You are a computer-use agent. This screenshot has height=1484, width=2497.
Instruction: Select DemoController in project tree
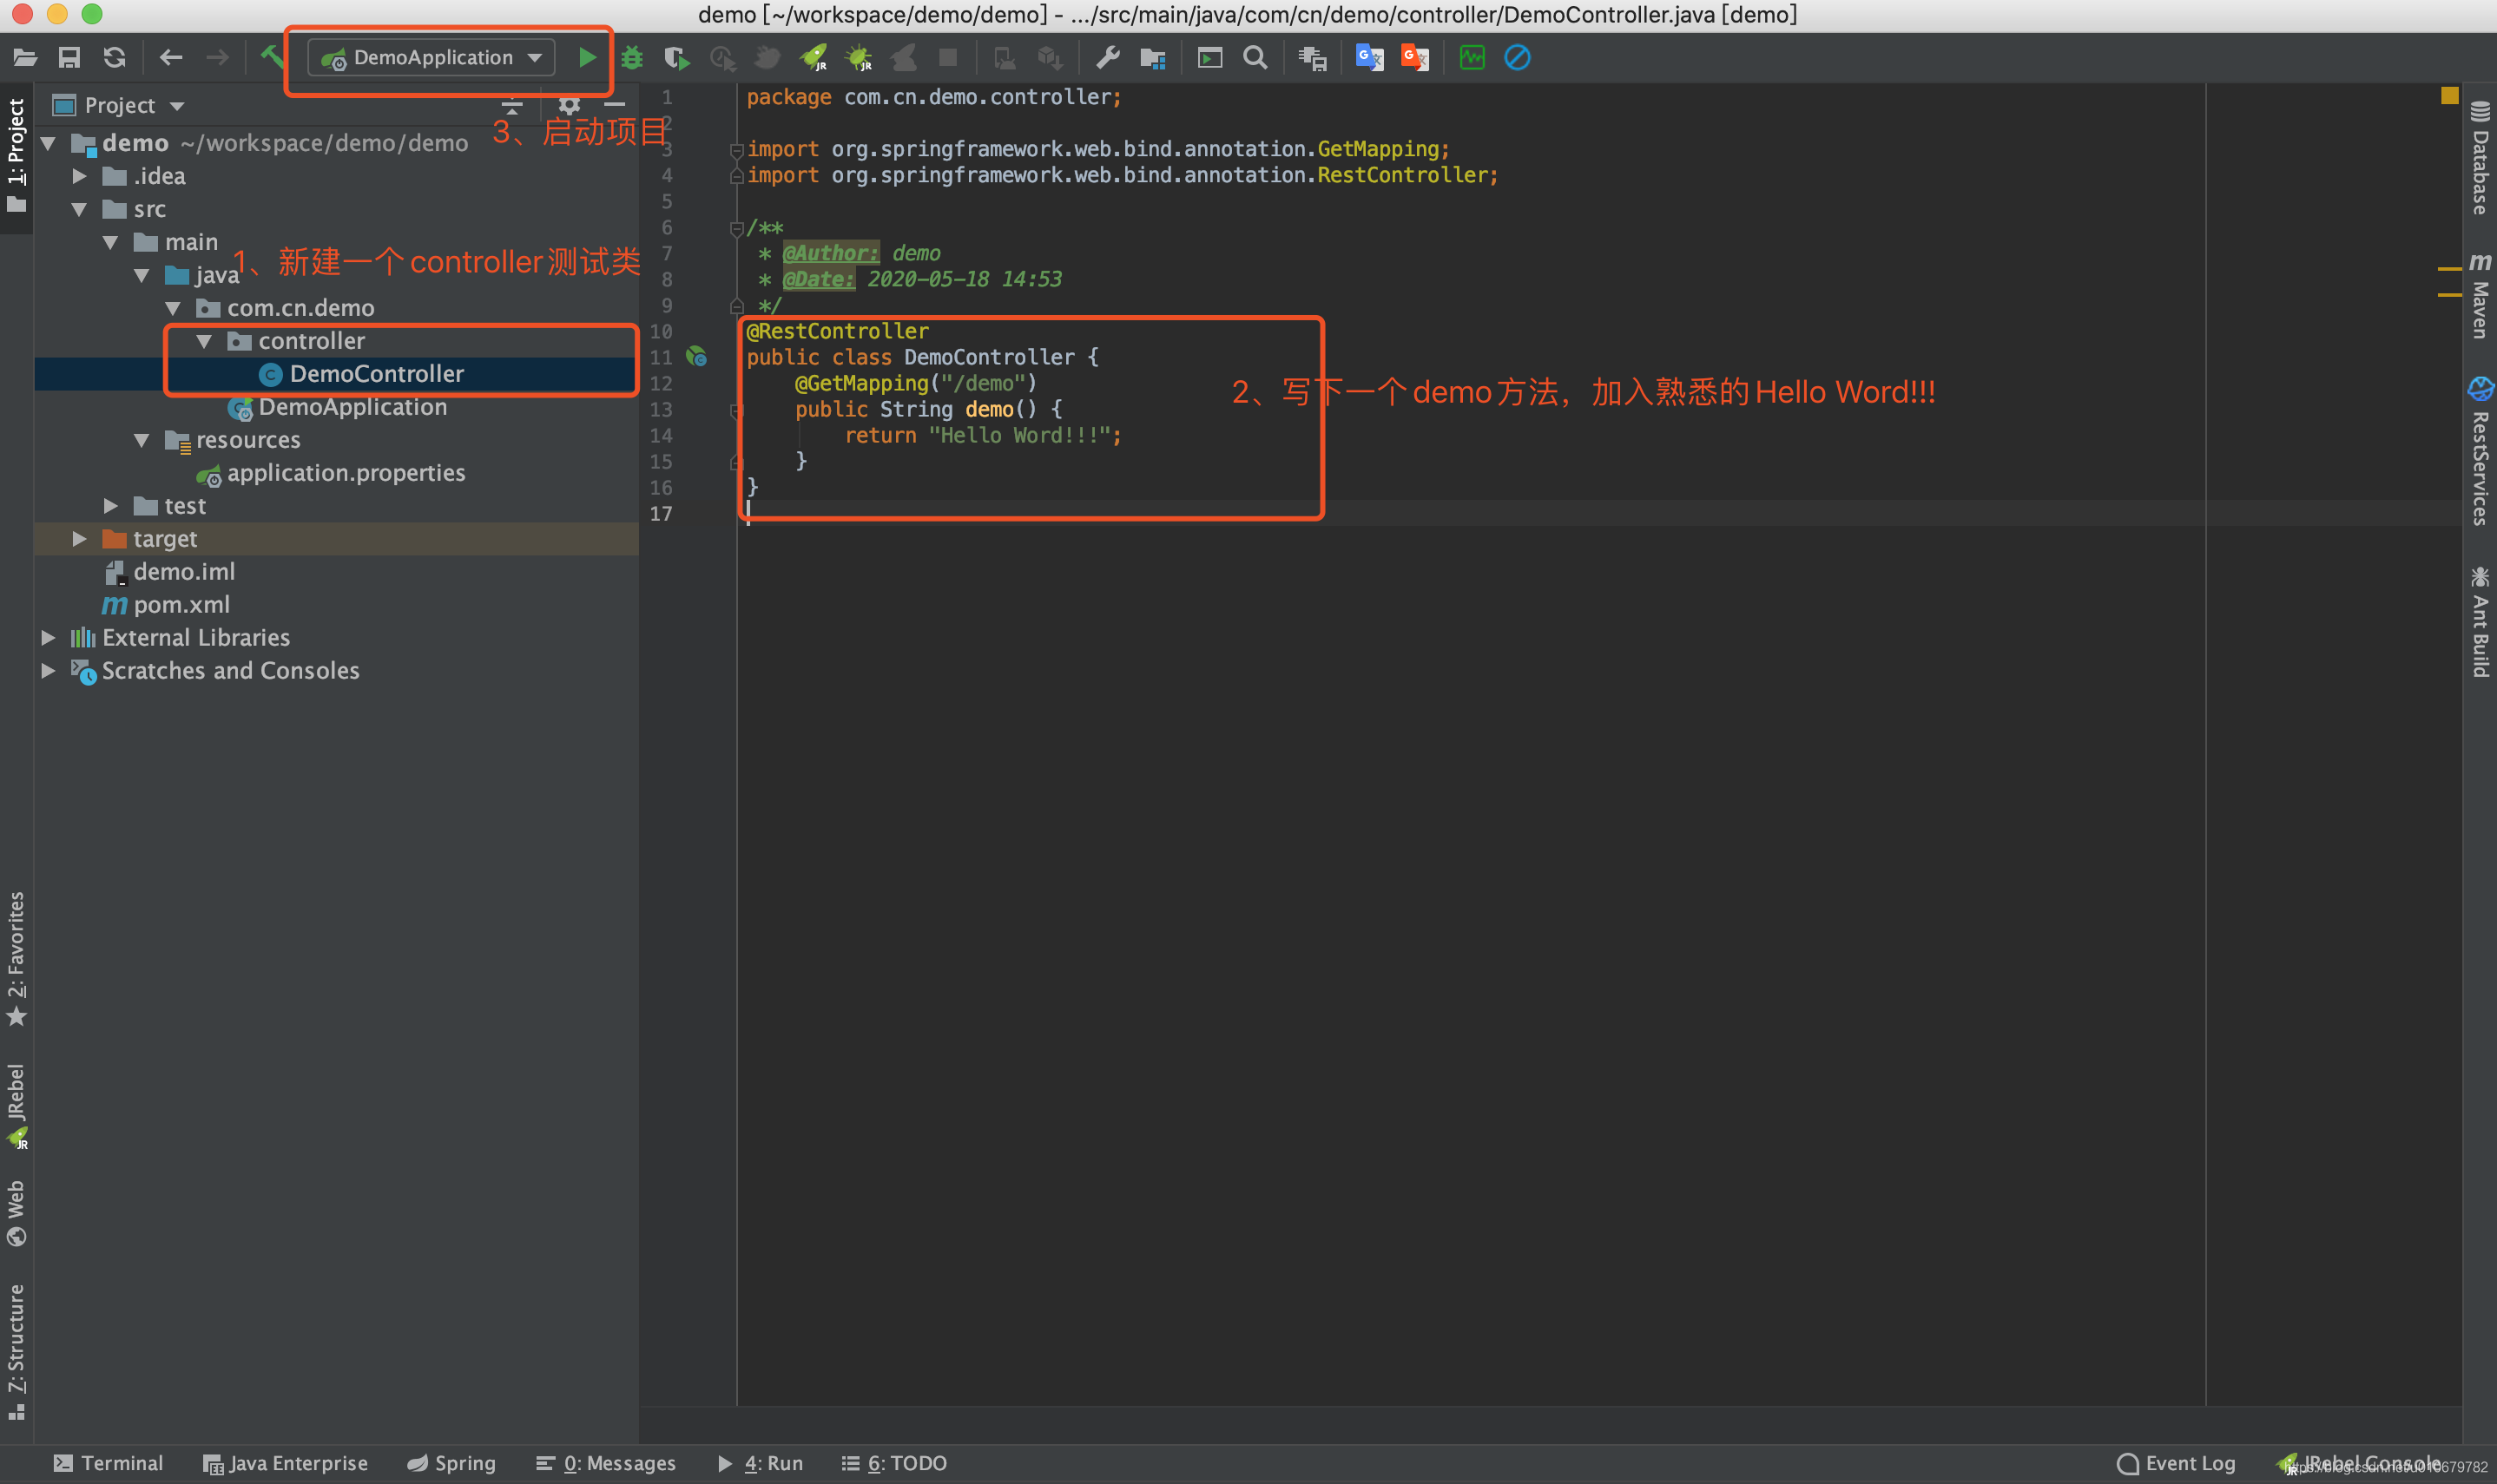click(x=375, y=374)
